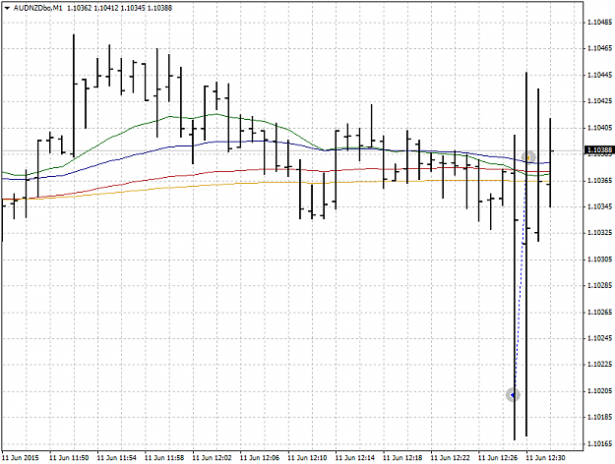Click the 11 Jun 11:54 time label
Screen dimensions: 615x464
[x=116, y=458]
